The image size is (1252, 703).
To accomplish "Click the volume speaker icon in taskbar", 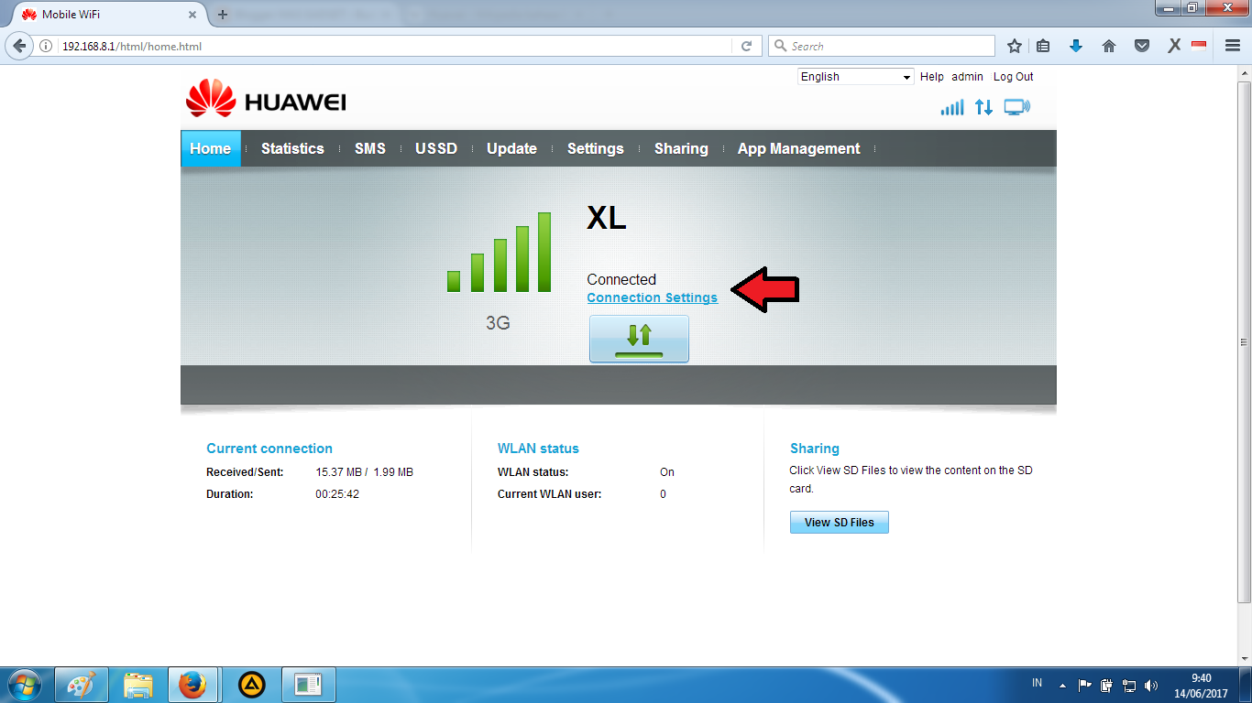I will 1151,684.
